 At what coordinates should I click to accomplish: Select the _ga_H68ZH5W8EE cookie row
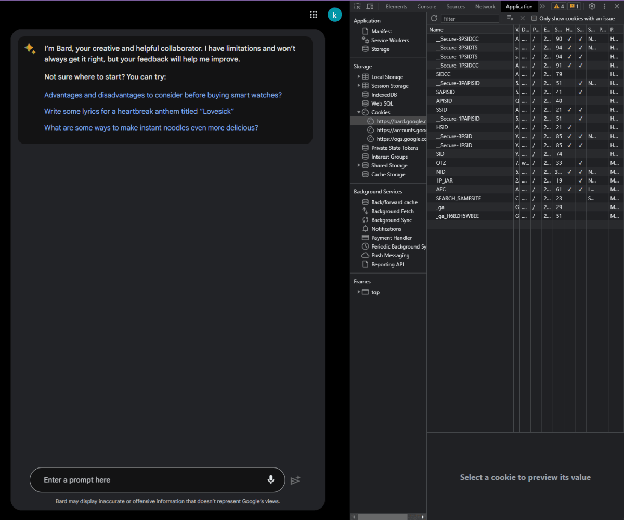point(525,216)
